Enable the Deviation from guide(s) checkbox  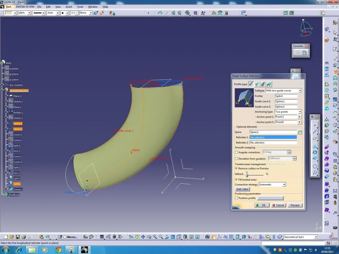(x=237, y=158)
